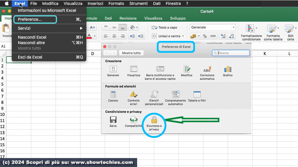298x167 pixels.
Task: Increase decimal places
Action: [223, 36]
